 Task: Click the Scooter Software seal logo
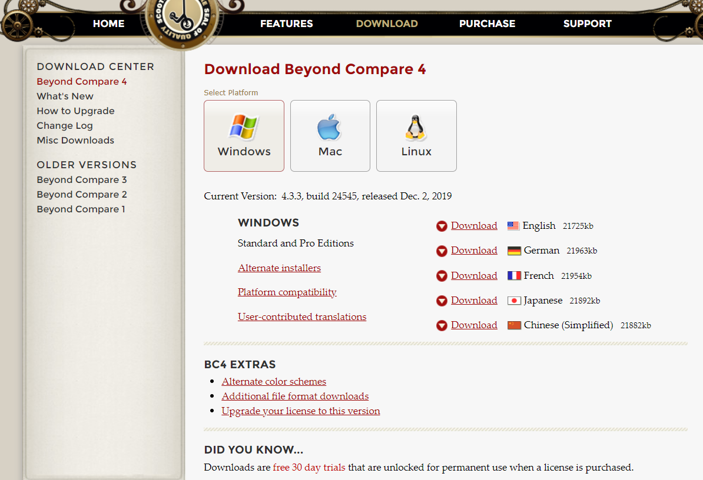[x=182, y=21]
